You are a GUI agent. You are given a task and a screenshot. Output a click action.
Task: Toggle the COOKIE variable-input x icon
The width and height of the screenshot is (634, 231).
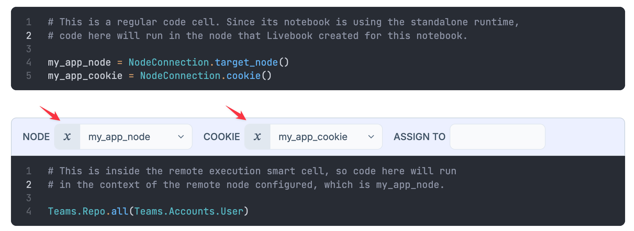257,137
